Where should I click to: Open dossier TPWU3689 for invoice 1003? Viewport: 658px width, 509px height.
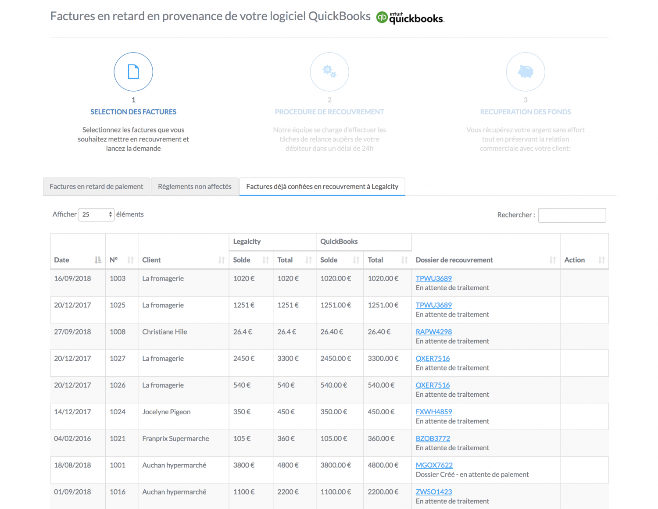coord(433,278)
